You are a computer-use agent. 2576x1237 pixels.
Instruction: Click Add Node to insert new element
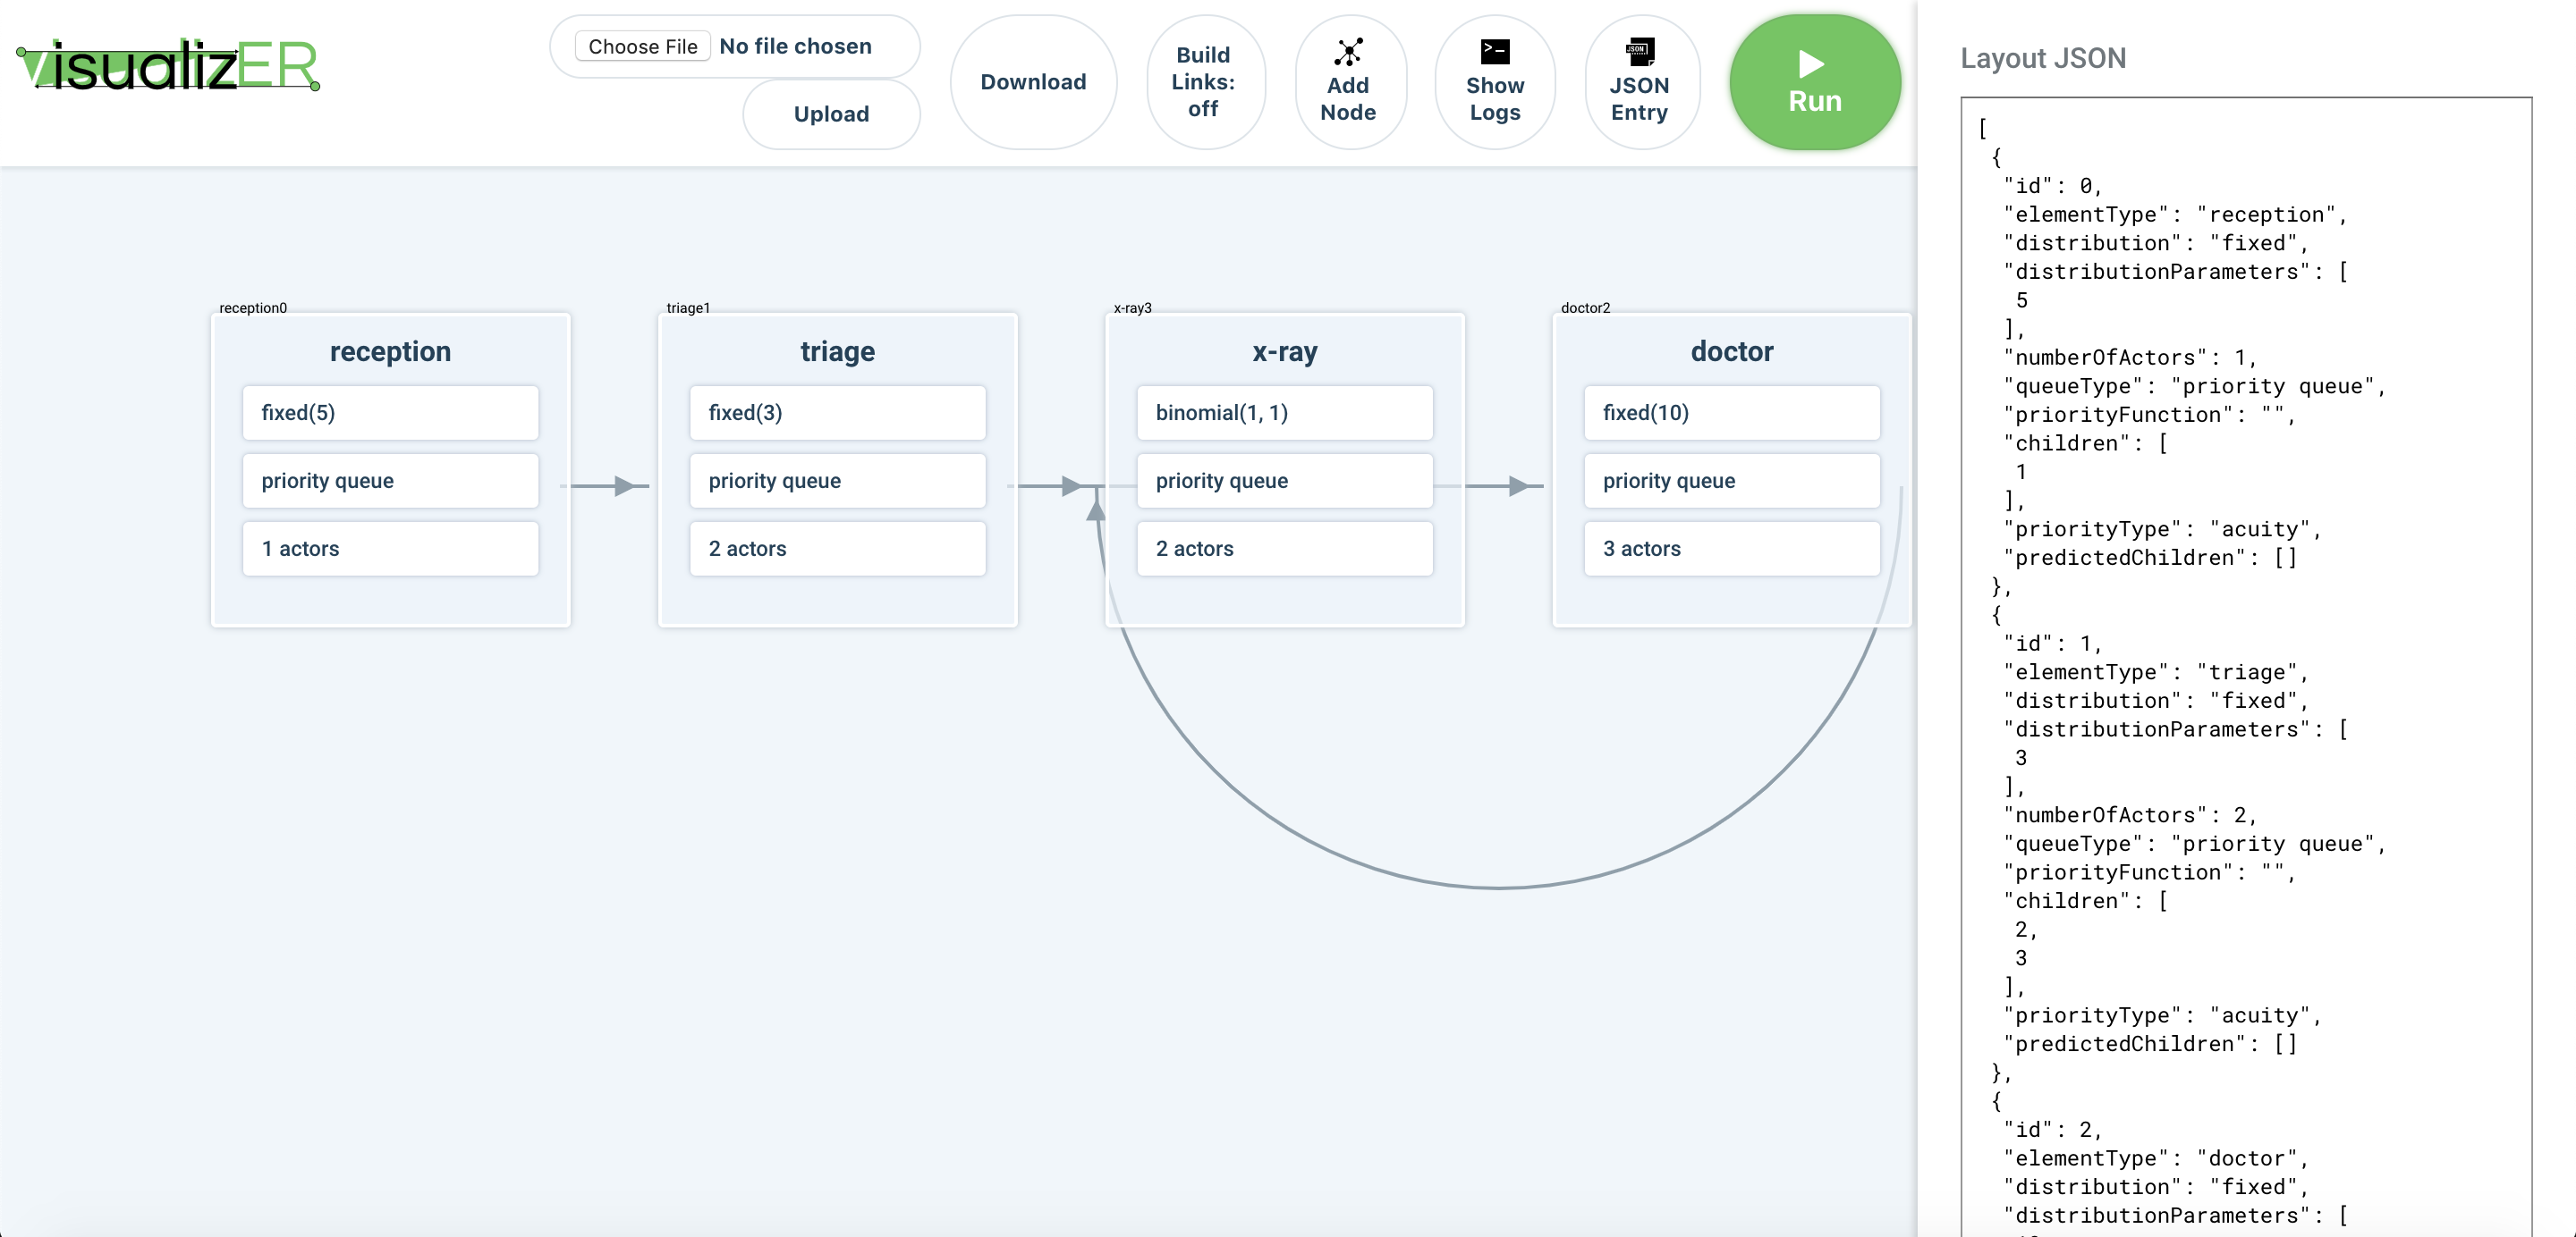pyautogui.click(x=1349, y=80)
